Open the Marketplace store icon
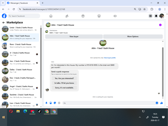 tap(99, 16)
